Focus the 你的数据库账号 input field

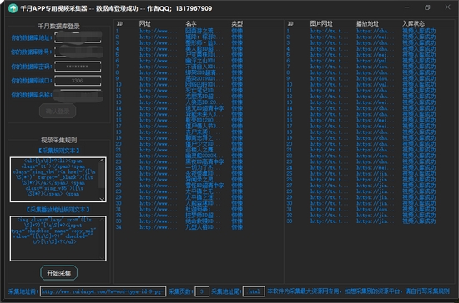(78, 52)
